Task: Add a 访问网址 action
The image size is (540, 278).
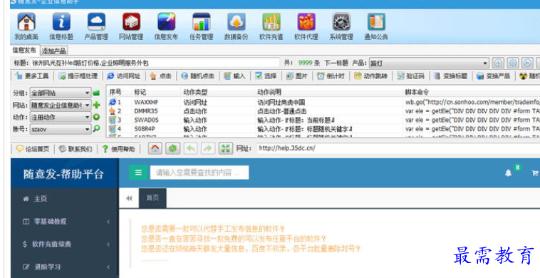Action: [124, 76]
